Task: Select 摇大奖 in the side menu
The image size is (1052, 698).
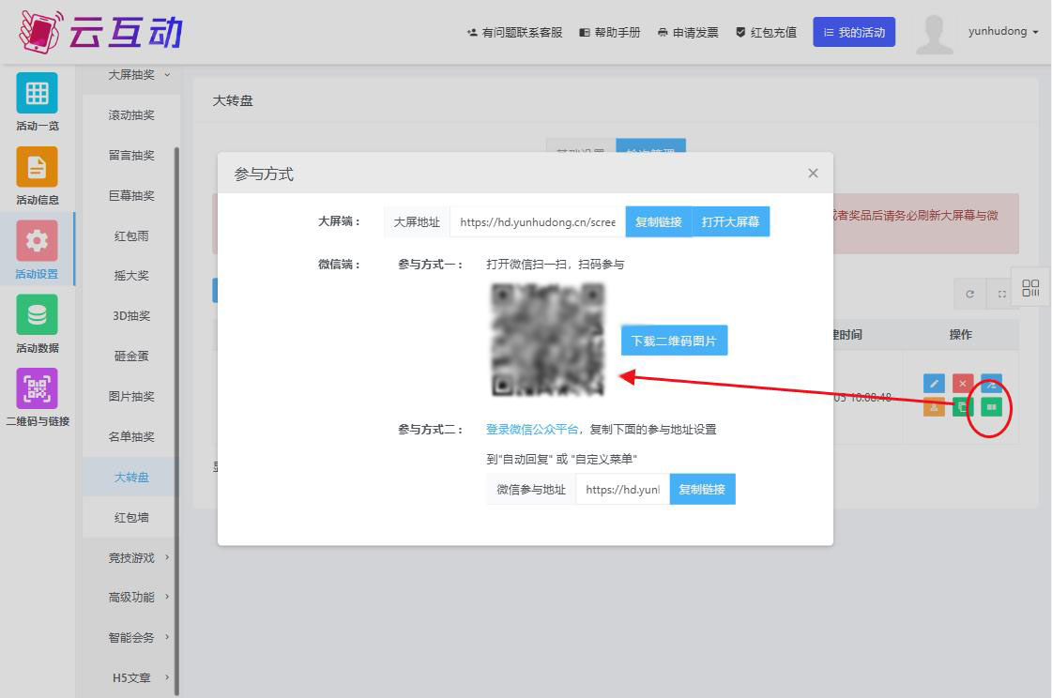Action: pyautogui.click(x=131, y=276)
